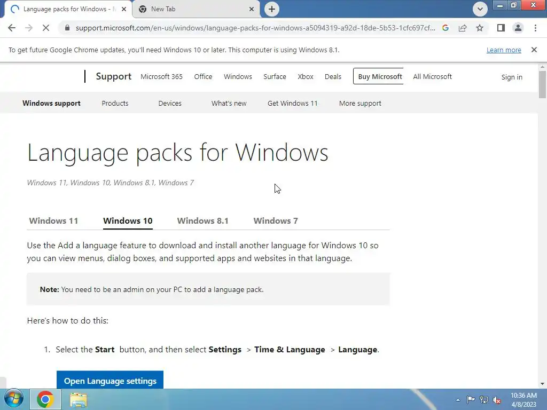Expand the More support menu

pyautogui.click(x=360, y=103)
